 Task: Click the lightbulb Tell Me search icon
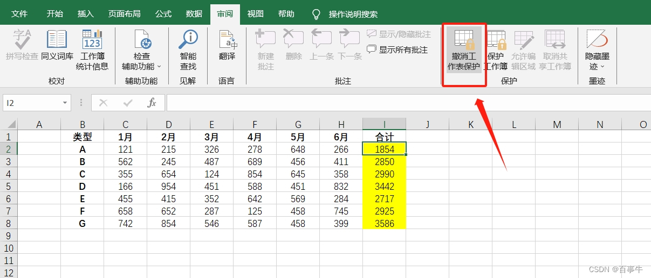tap(317, 14)
